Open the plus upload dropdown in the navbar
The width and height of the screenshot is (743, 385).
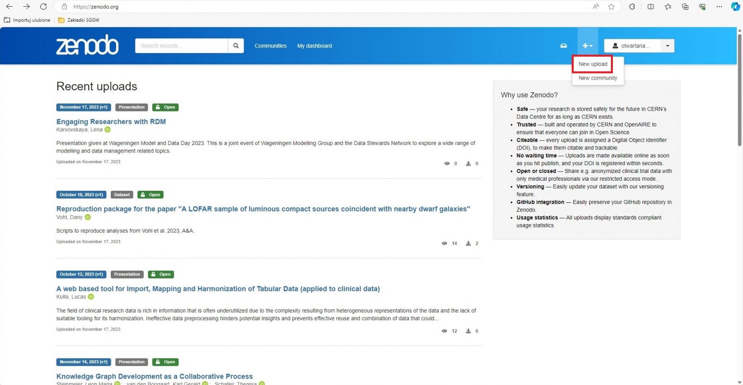[x=588, y=45]
